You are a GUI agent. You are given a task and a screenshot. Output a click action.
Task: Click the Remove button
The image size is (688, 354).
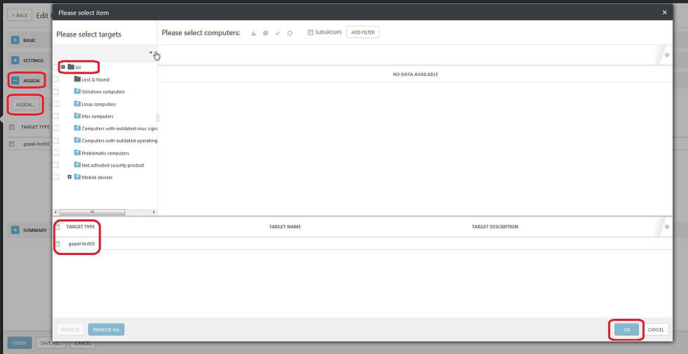click(x=70, y=330)
